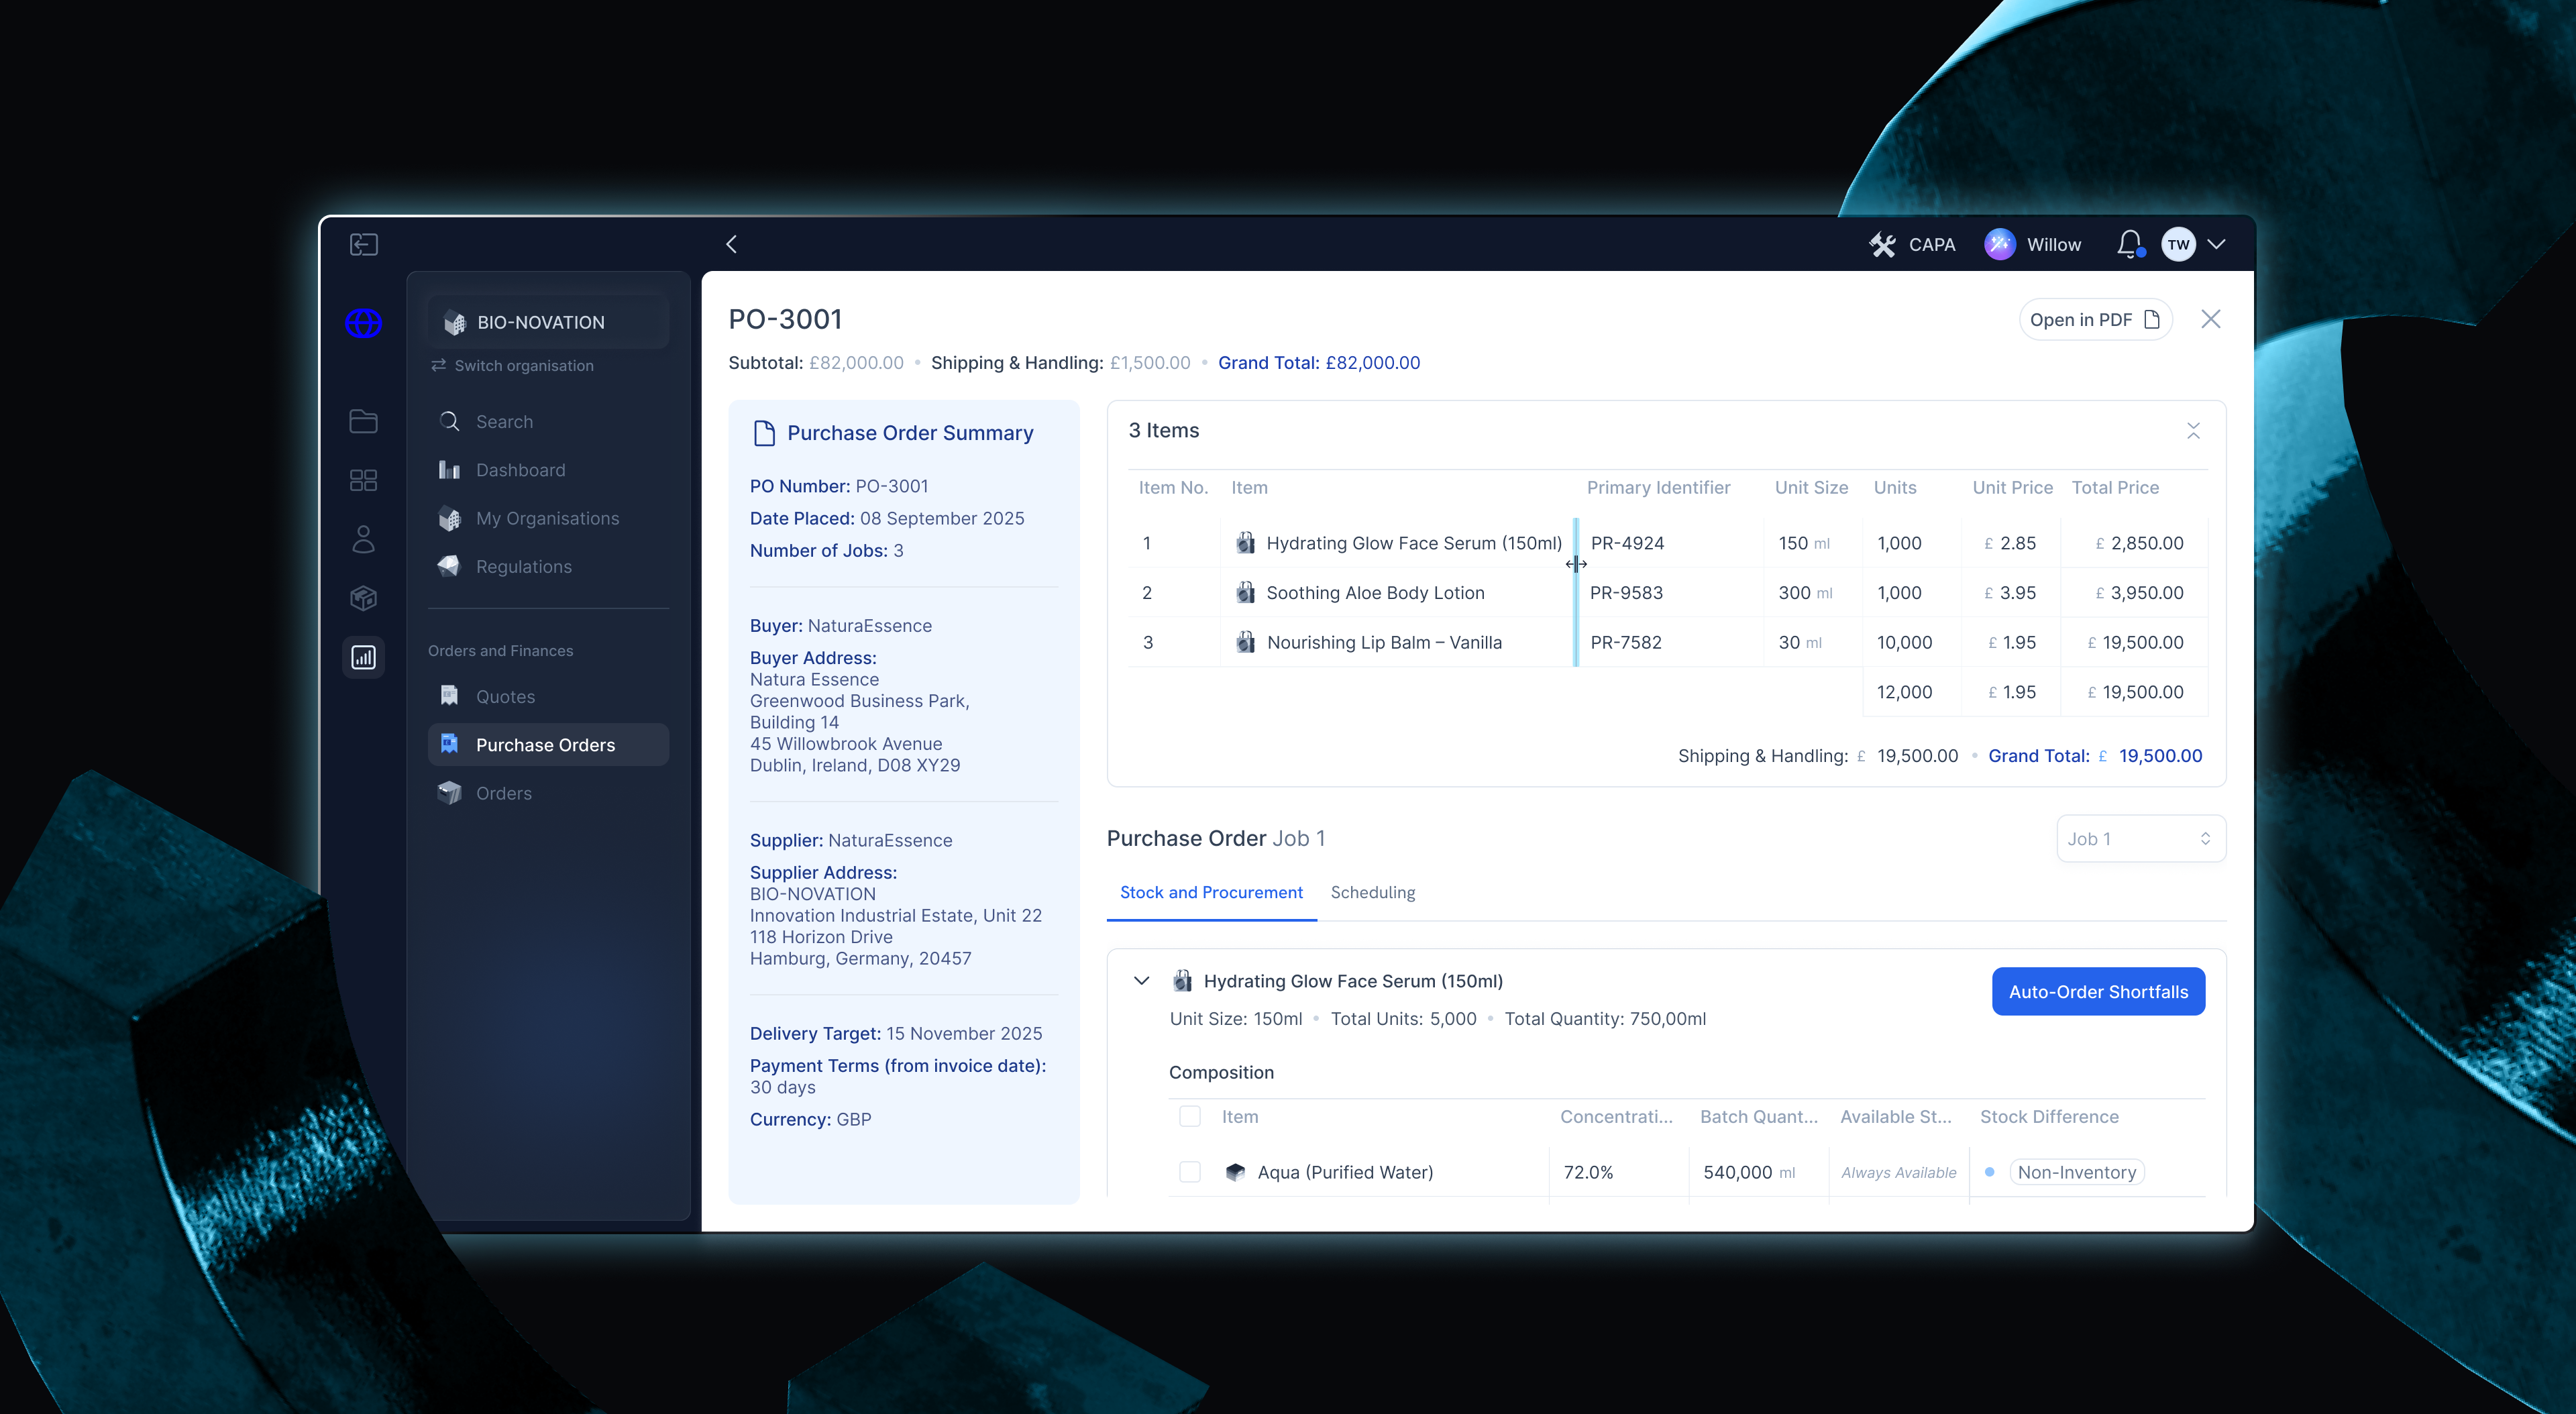Toggle the select-all Composition checkbox
This screenshot has height=1414, width=2576.
click(x=1189, y=1116)
